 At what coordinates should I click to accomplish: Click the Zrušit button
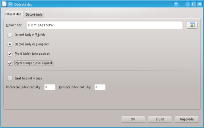tap(160, 119)
